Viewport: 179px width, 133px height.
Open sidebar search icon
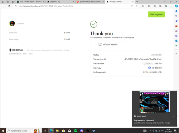pos(176,16)
